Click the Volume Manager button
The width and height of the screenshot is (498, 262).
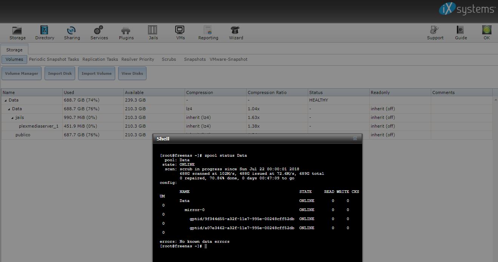(x=22, y=73)
